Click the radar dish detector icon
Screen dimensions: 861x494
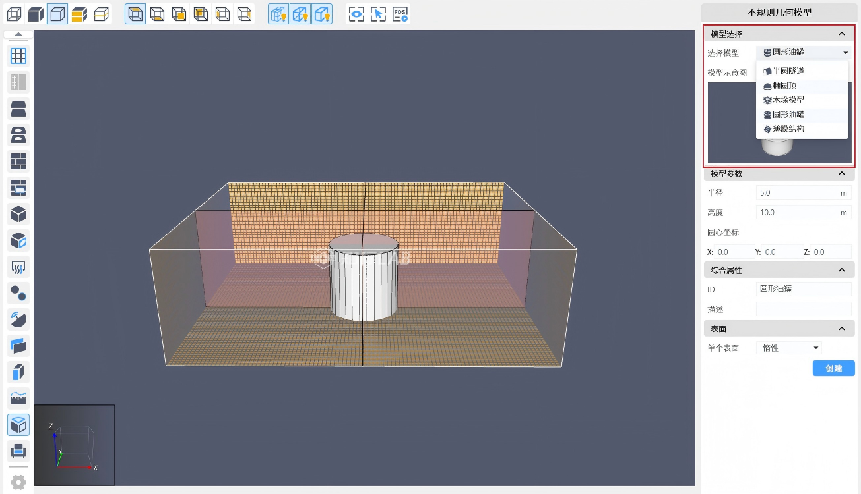pos(18,319)
